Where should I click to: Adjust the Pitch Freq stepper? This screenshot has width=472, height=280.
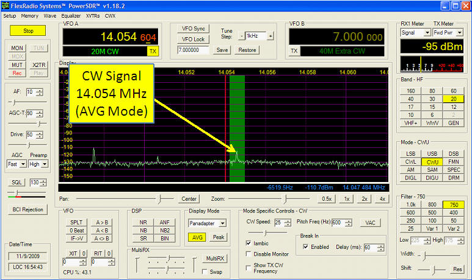click(x=349, y=222)
